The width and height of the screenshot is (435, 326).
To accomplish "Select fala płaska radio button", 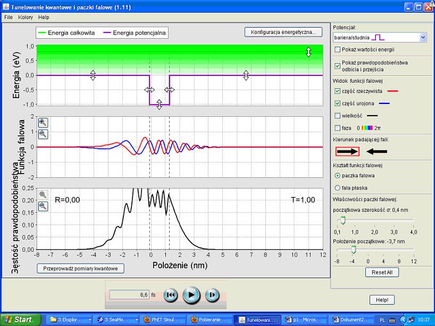I will point(337,188).
